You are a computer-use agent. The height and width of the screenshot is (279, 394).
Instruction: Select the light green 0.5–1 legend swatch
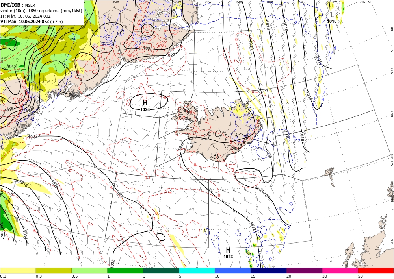tap(89, 270)
